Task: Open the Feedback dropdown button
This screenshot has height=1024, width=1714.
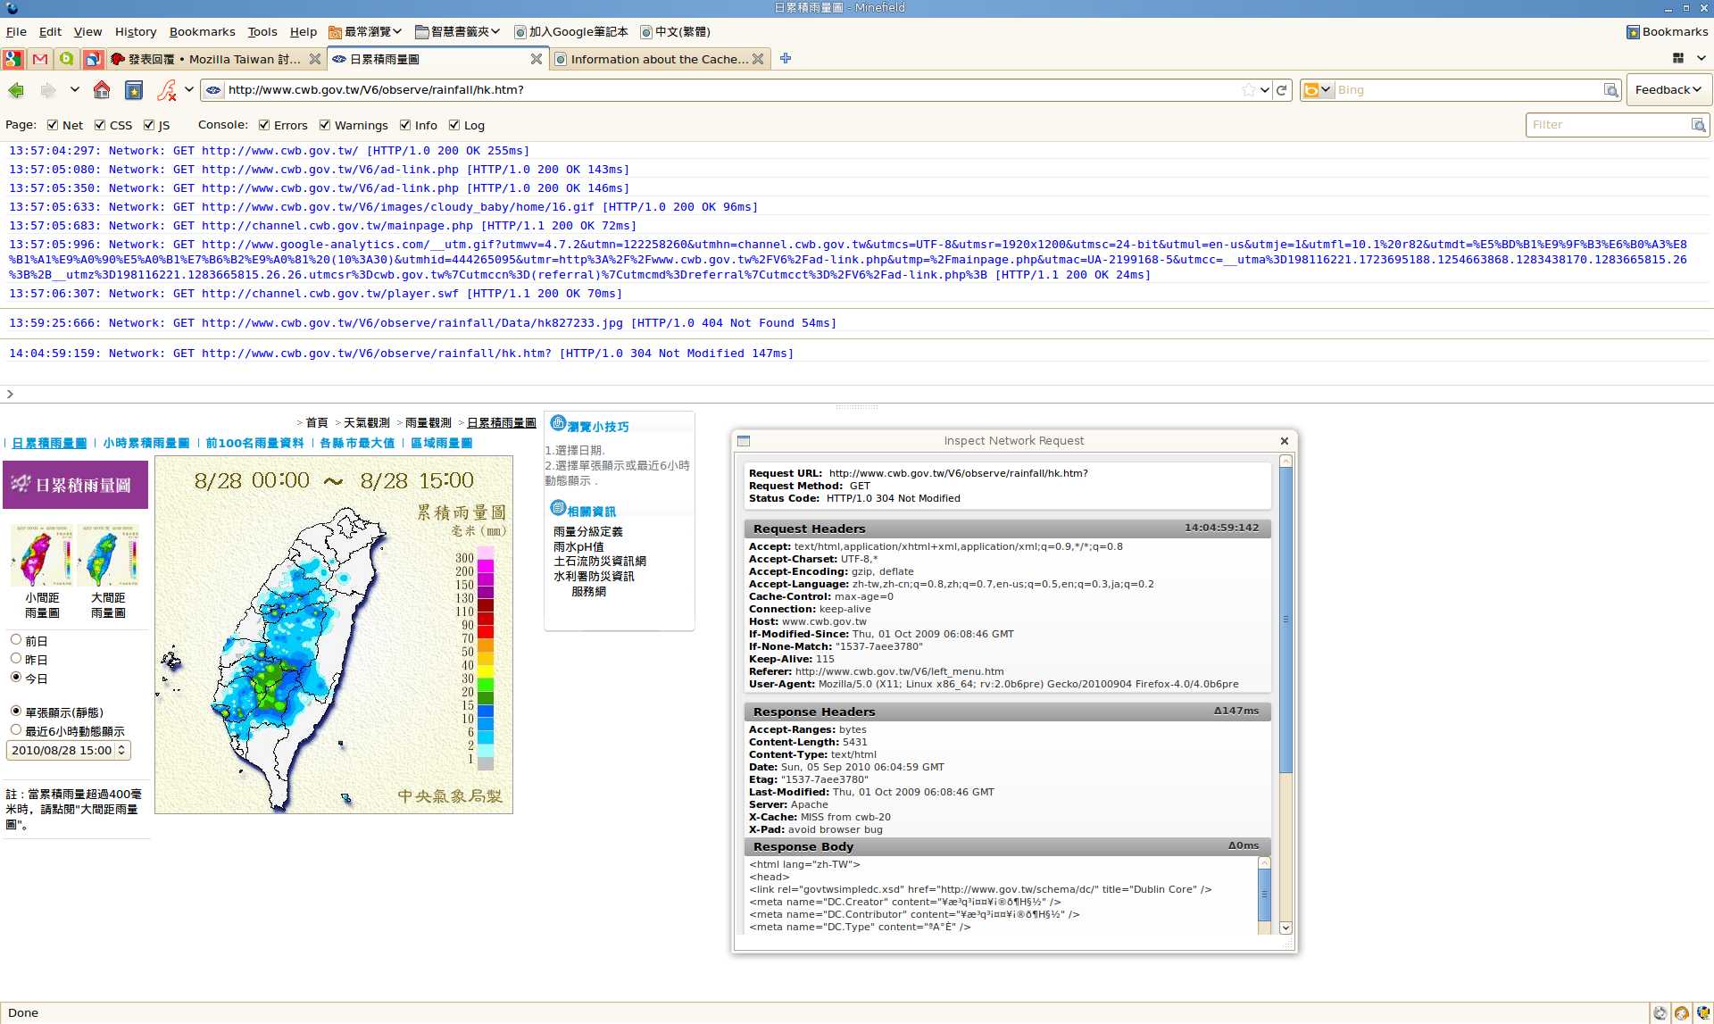Action: [1668, 90]
